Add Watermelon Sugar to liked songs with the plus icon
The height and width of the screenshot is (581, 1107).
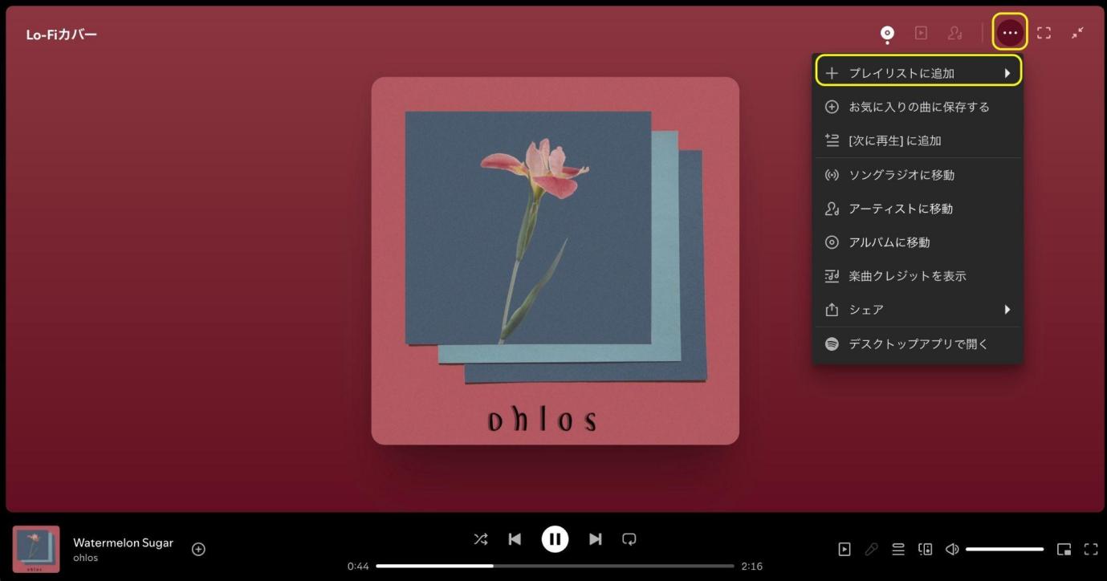point(198,549)
